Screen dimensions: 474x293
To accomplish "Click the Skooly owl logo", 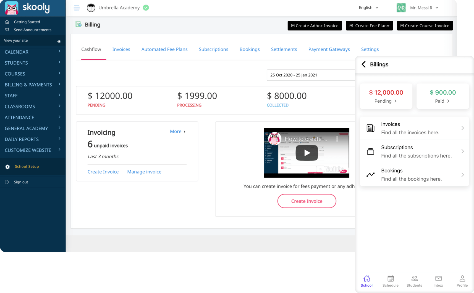I will tap(11, 7).
